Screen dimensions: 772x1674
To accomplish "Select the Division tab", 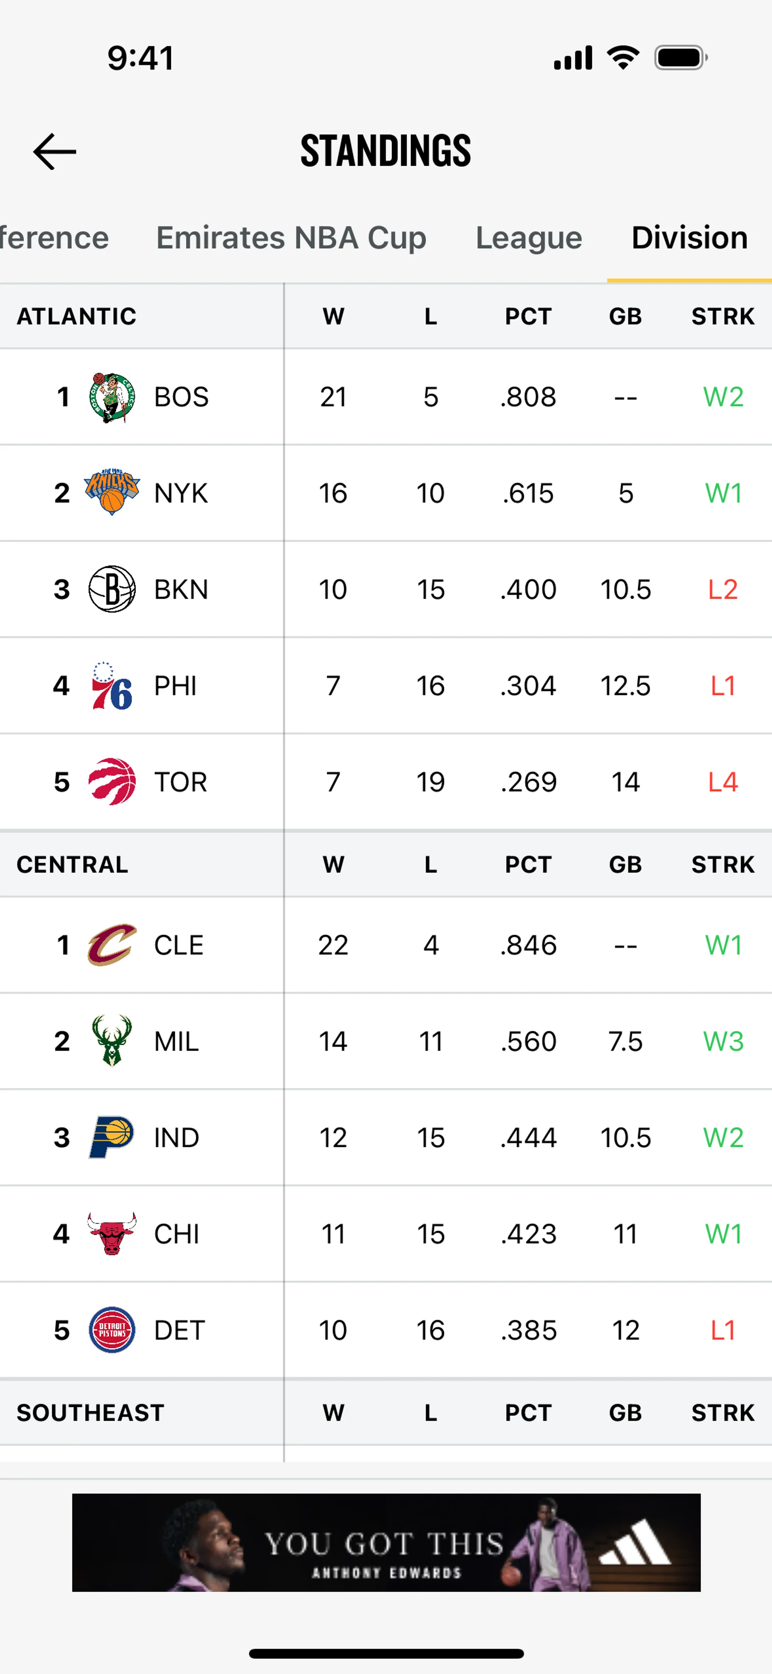I will [690, 238].
